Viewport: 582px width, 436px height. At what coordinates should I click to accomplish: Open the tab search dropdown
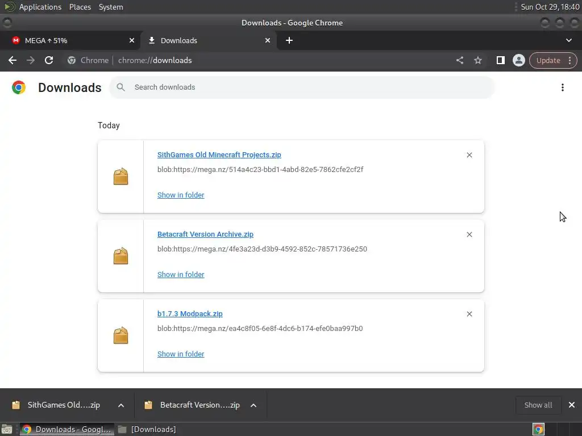pyautogui.click(x=568, y=40)
